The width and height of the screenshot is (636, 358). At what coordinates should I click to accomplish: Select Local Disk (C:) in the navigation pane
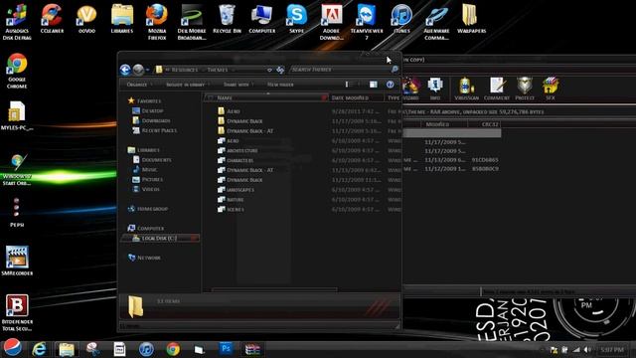(160, 238)
